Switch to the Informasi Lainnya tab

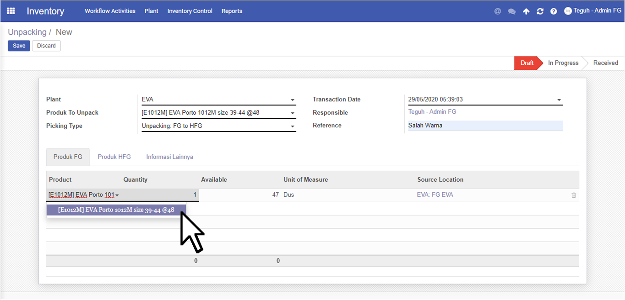[x=169, y=157]
